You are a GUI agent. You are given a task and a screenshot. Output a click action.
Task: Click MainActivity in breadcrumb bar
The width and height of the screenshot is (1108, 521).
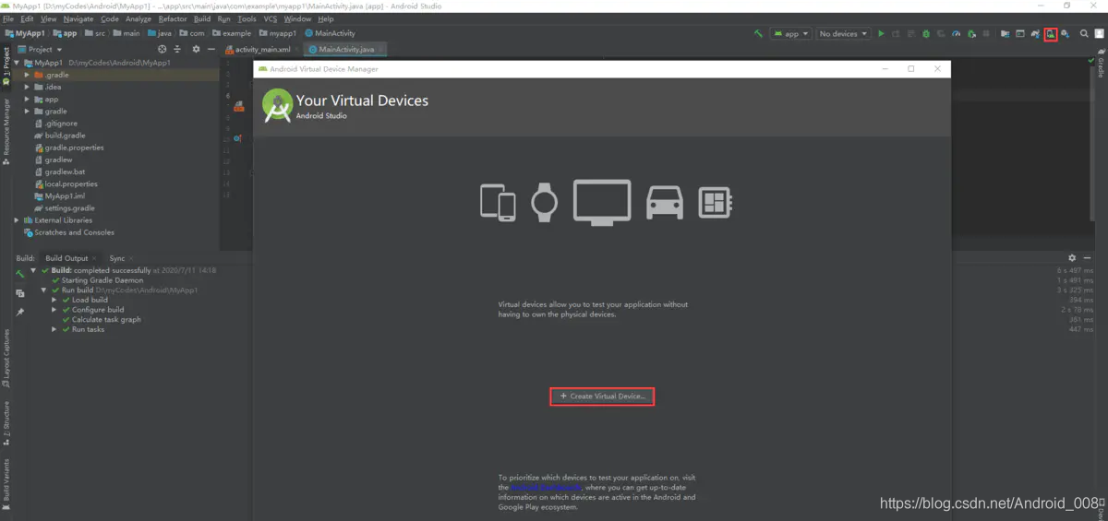tap(330, 33)
